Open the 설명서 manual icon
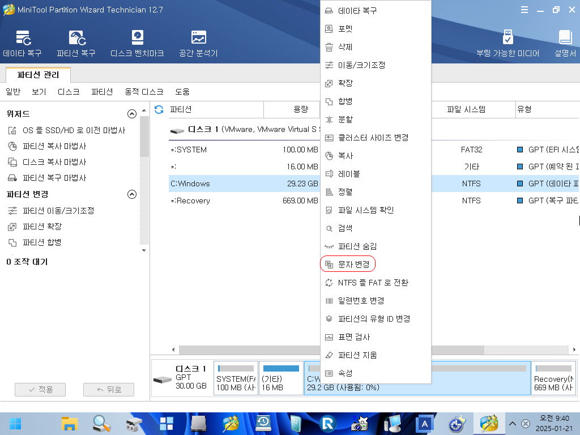The height and width of the screenshot is (435, 580). [x=565, y=44]
